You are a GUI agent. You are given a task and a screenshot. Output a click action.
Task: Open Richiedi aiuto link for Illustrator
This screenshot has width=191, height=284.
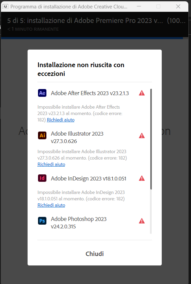(x=51, y=165)
